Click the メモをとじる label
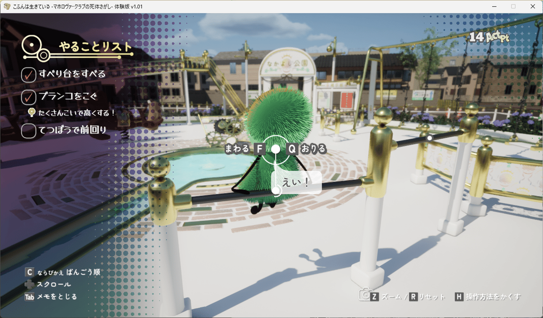 [x=57, y=297]
